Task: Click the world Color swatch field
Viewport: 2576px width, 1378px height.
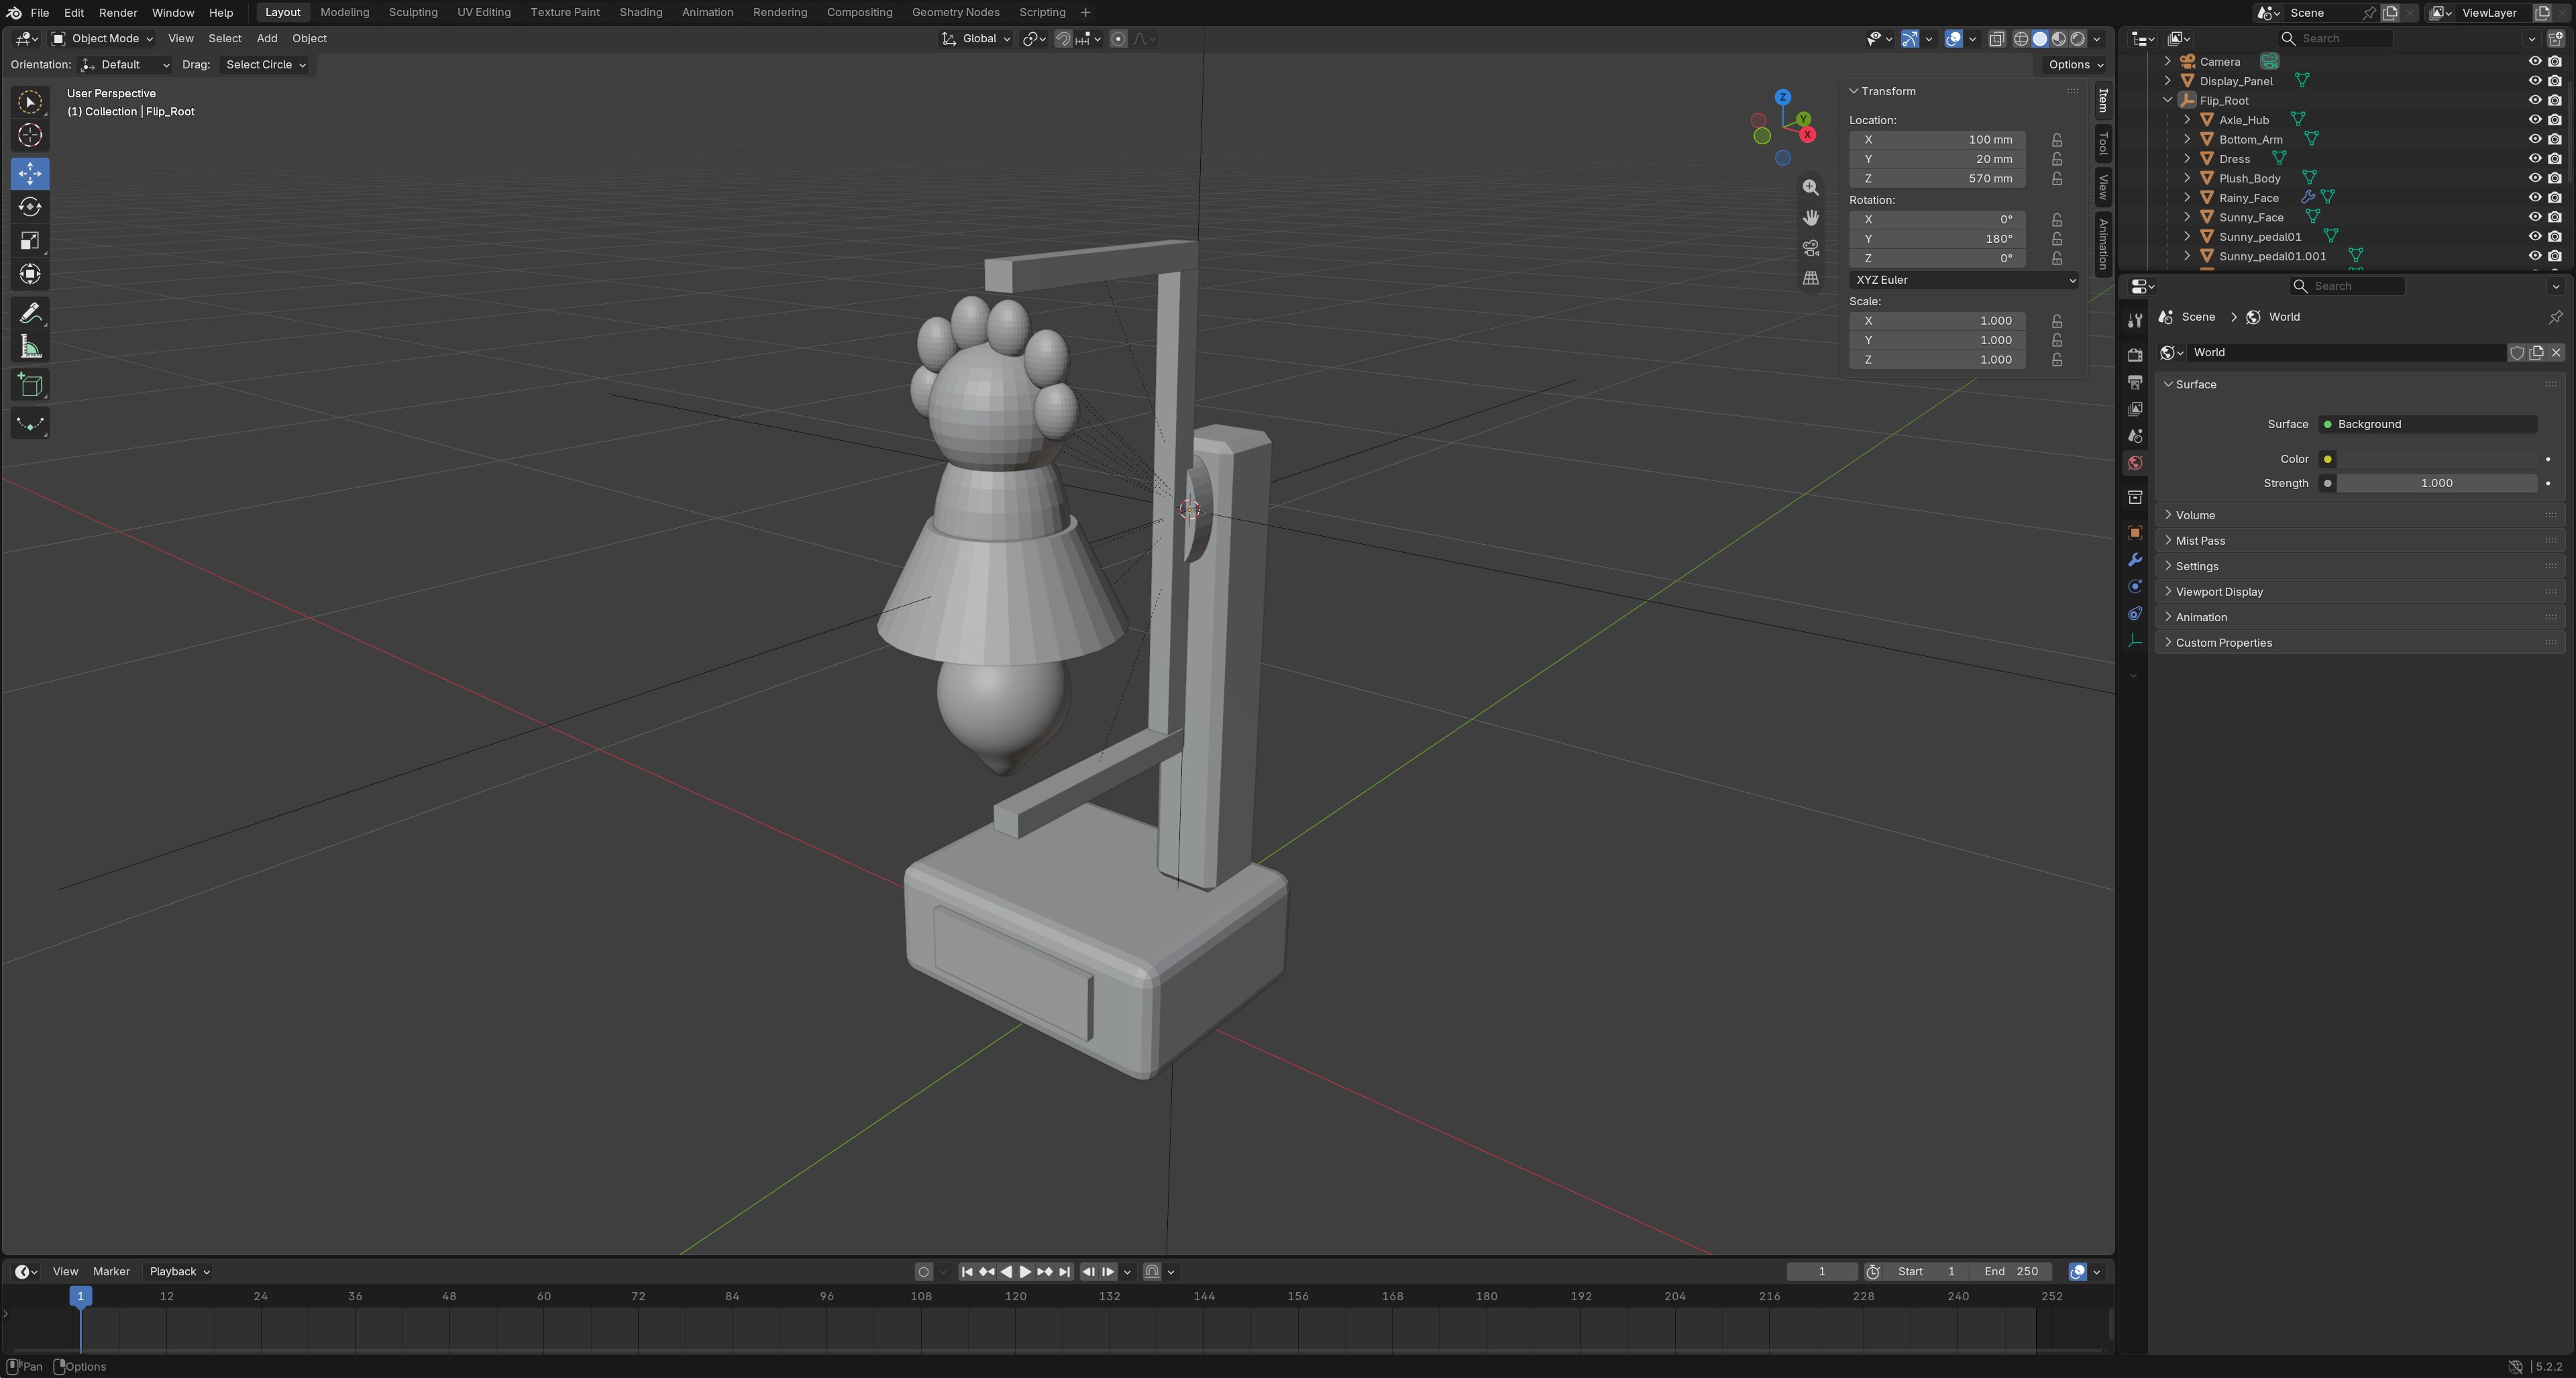Action: tap(2436, 459)
